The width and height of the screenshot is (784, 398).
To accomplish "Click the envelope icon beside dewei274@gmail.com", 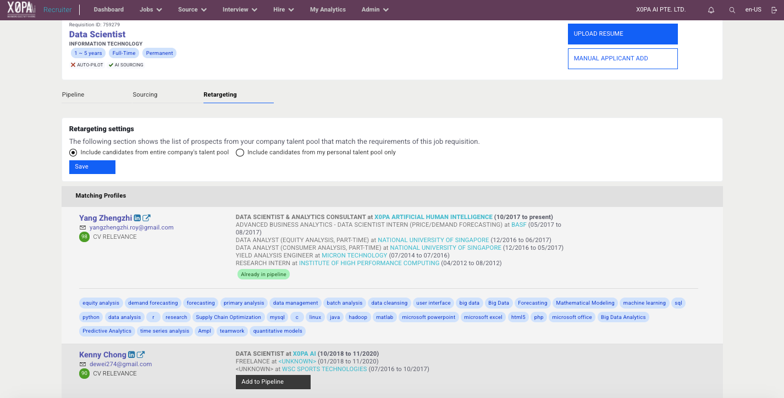I will pos(82,364).
